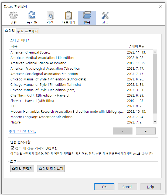Sort by the 제목 column header
The height and width of the screenshot is (195, 167).
(x=67, y=46)
